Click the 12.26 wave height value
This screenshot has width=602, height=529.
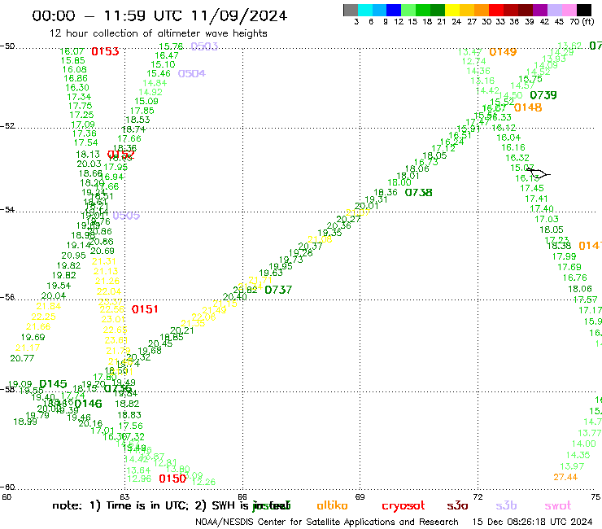(203, 482)
